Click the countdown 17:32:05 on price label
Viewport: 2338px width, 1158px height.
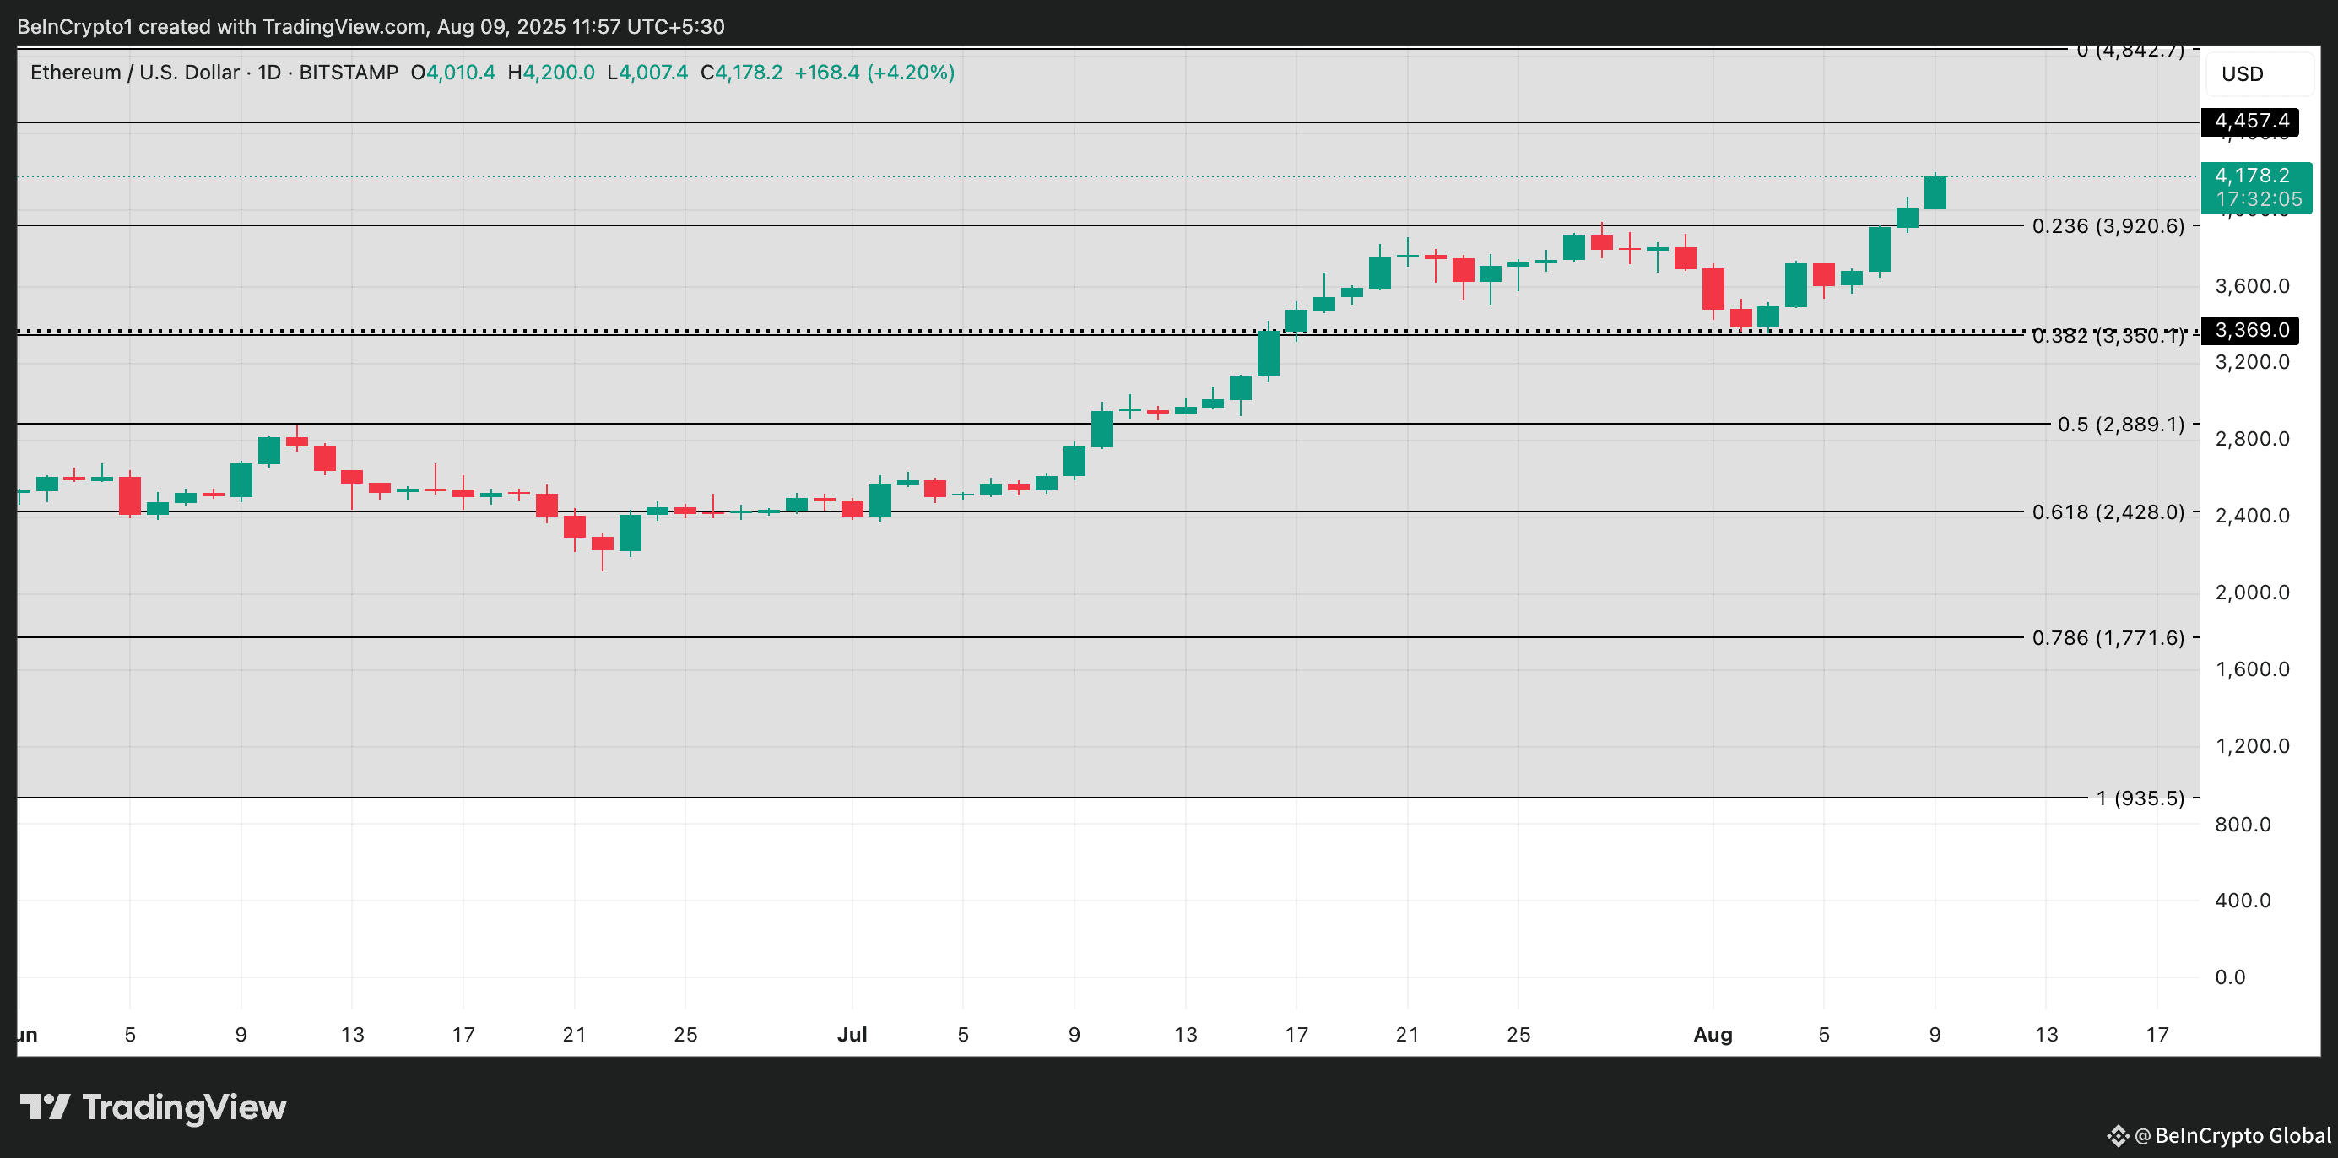tap(2258, 198)
